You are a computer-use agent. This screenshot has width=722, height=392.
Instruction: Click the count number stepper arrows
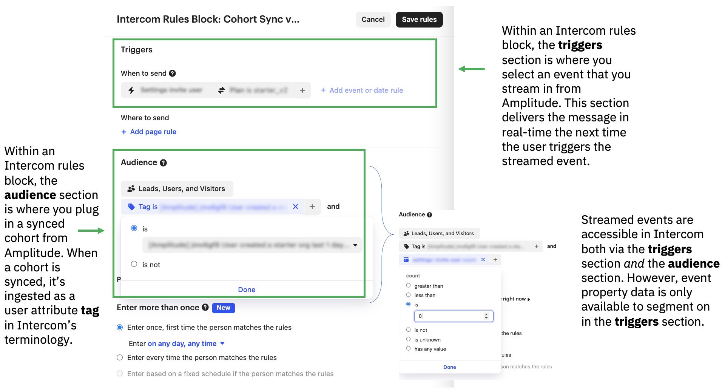point(486,316)
